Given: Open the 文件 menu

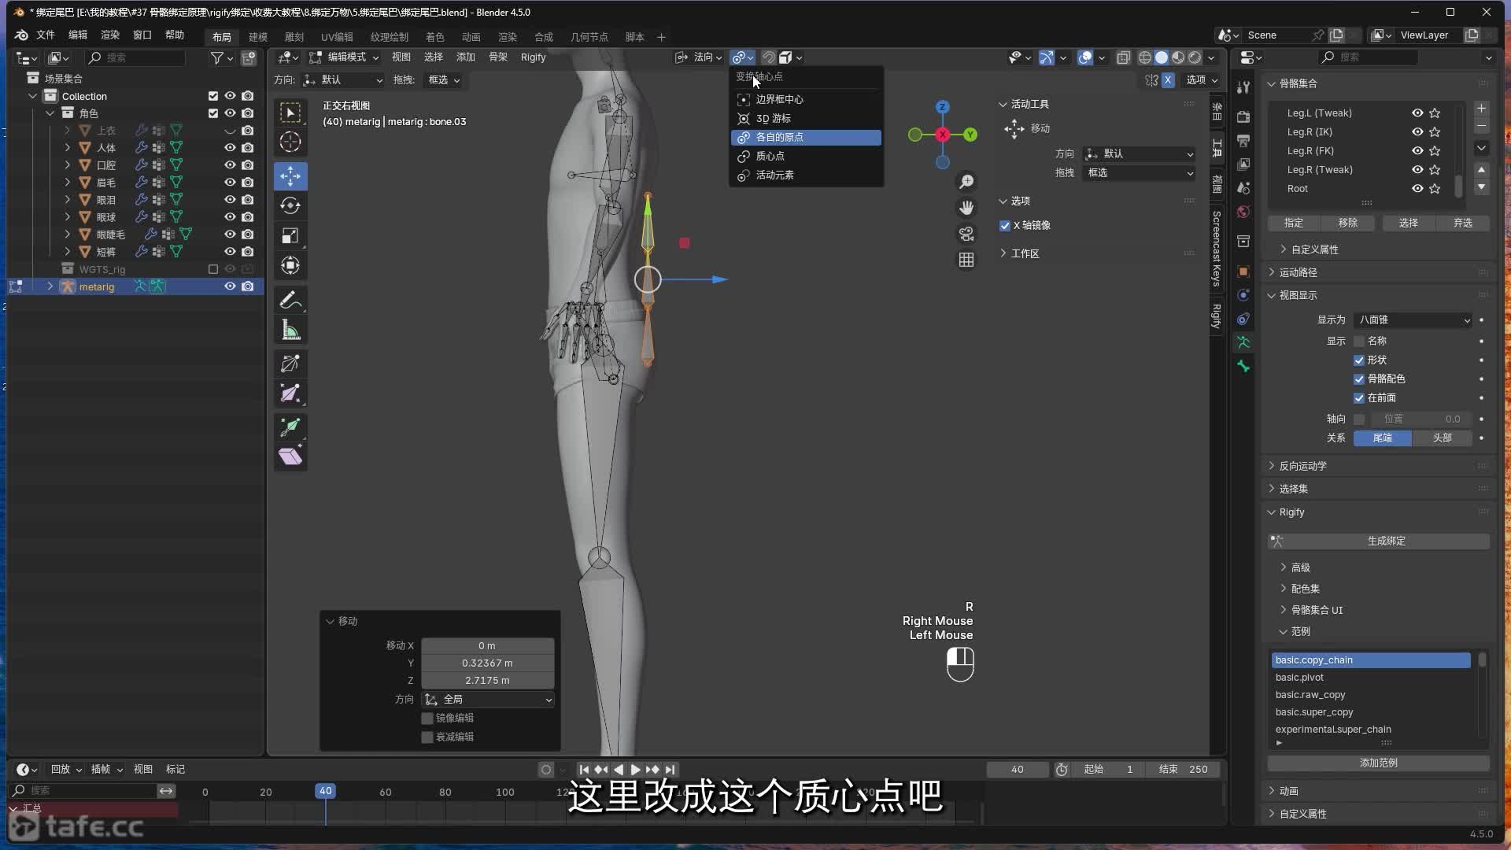Looking at the screenshot, I should pos(46,35).
